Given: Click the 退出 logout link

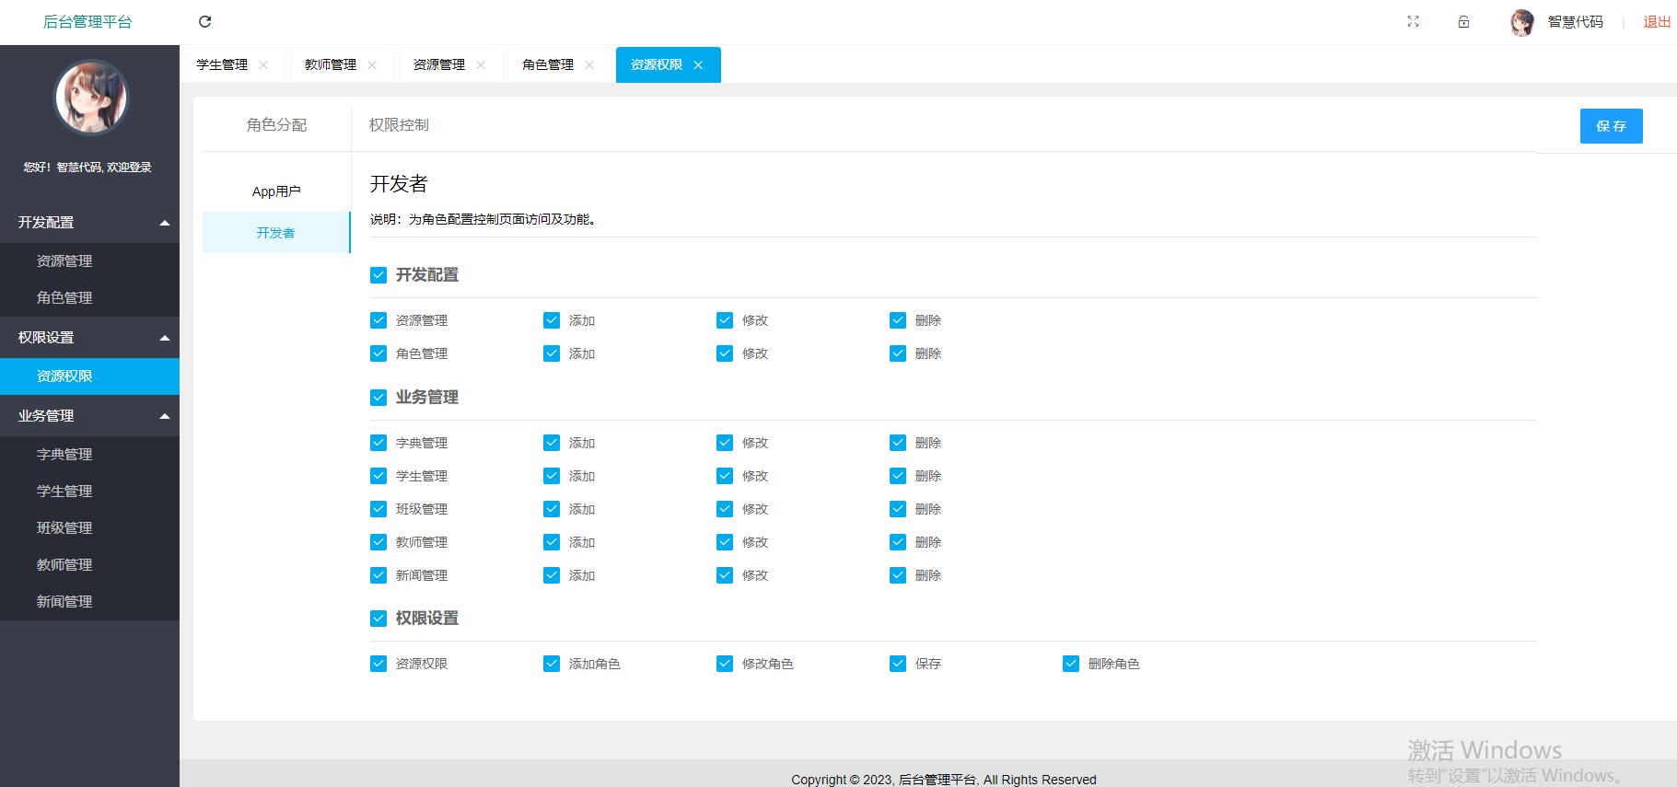Looking at the screenshot, I should click(x=1657, y=22).
